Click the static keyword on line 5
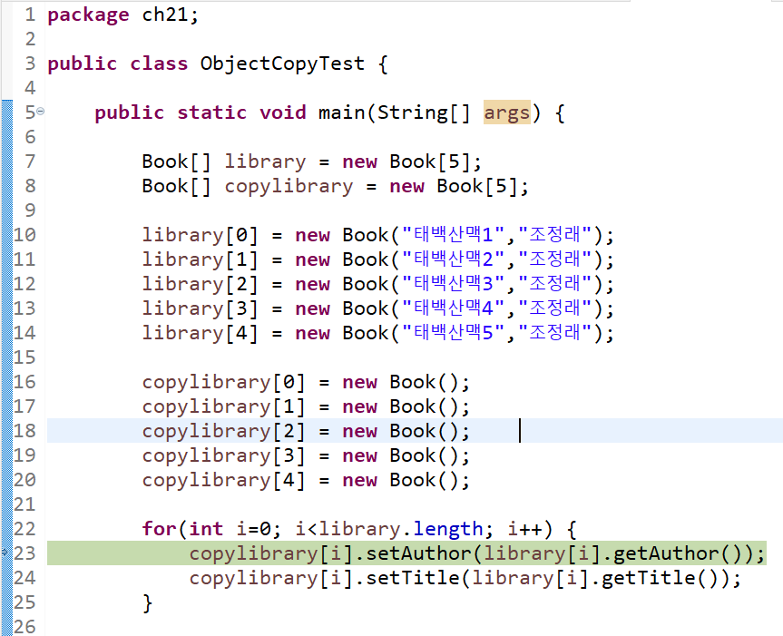The height and width of the screenshot is (636, 783). [211, 113]
